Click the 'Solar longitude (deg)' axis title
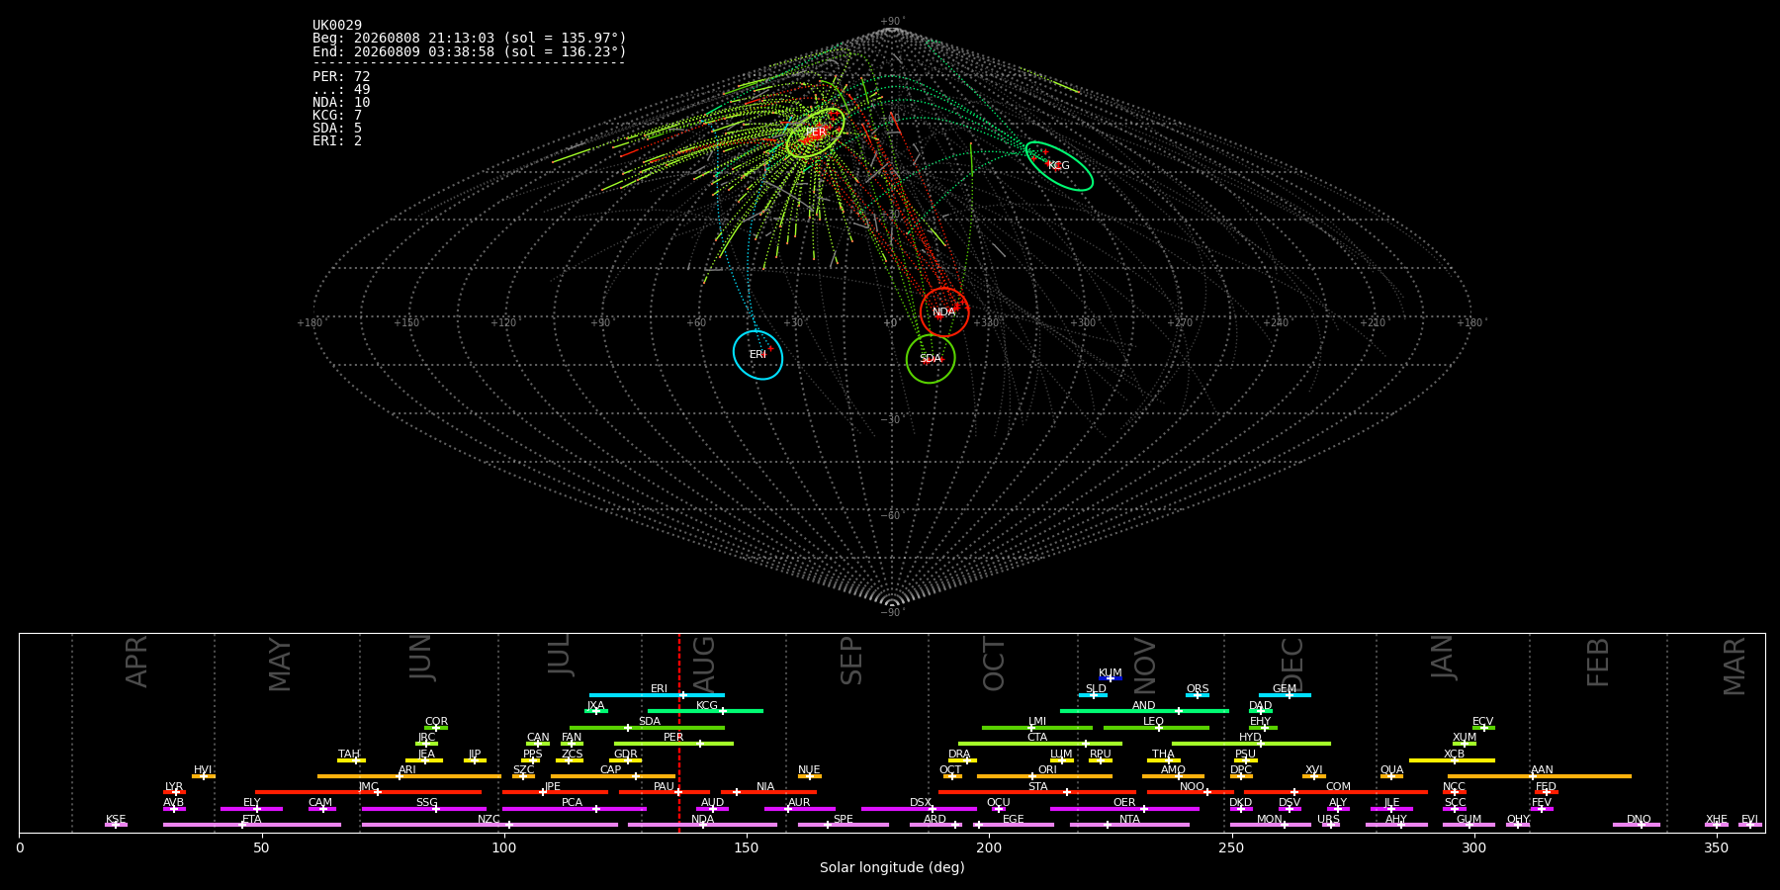1780x890 pixels. point(892,867)
